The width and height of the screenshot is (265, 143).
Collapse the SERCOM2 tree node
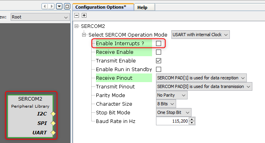click(77, 26)
